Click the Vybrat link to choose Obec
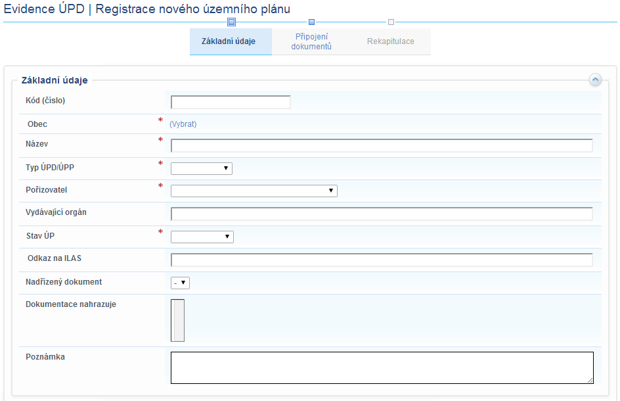The height and width of the screenshot is (401, 620). 183,124
